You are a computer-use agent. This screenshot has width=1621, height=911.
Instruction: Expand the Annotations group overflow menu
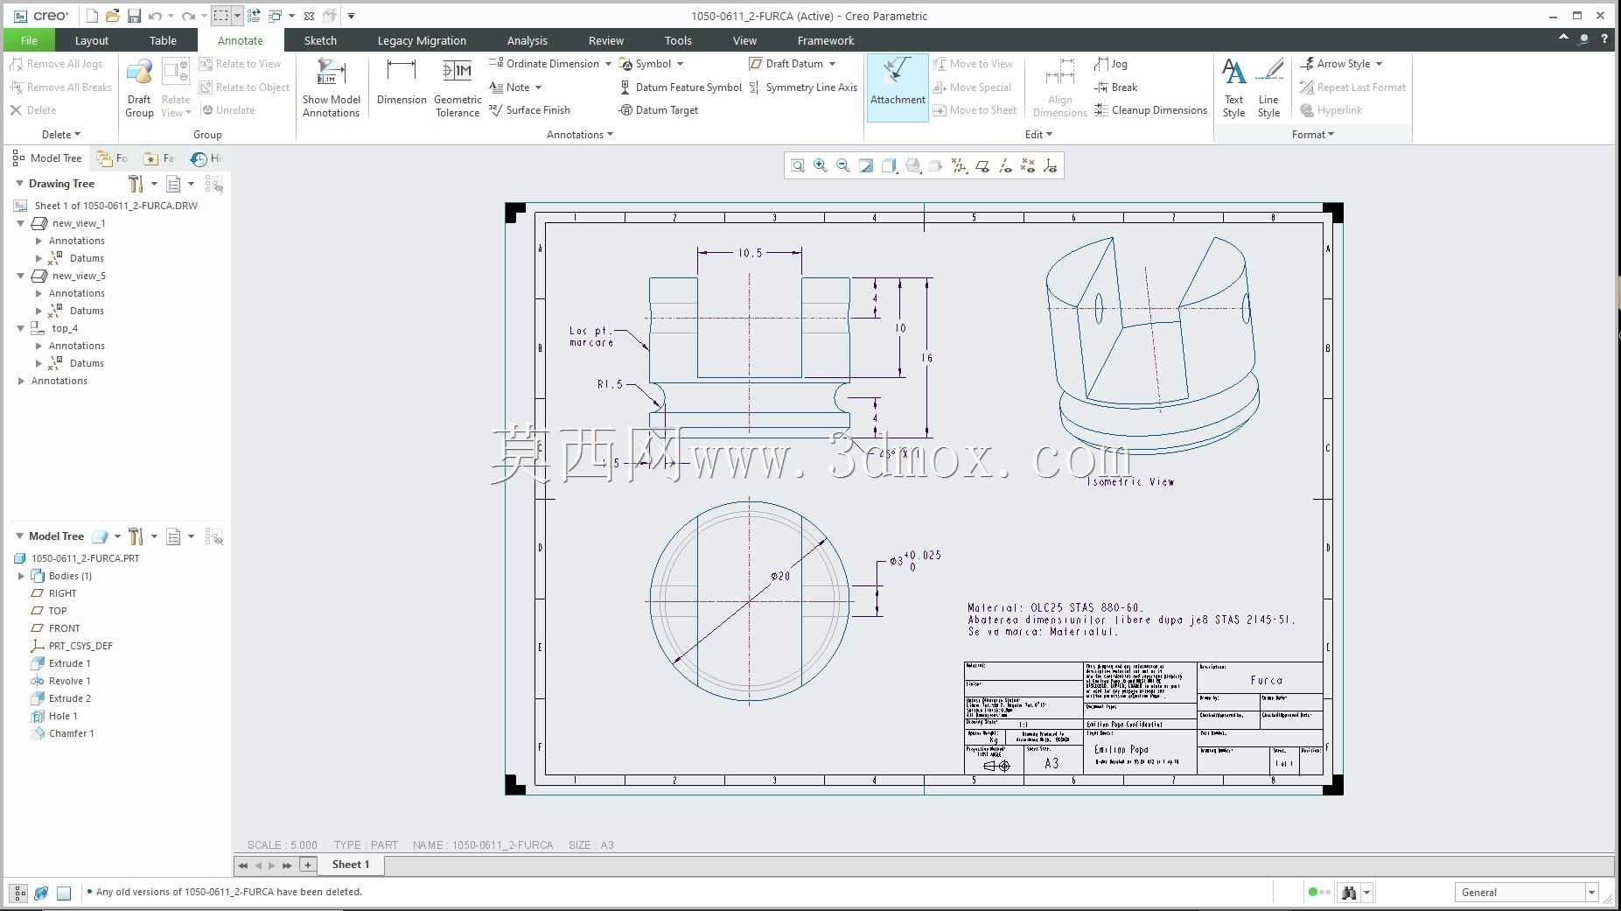pyautogui.click(x=580, y=135)
